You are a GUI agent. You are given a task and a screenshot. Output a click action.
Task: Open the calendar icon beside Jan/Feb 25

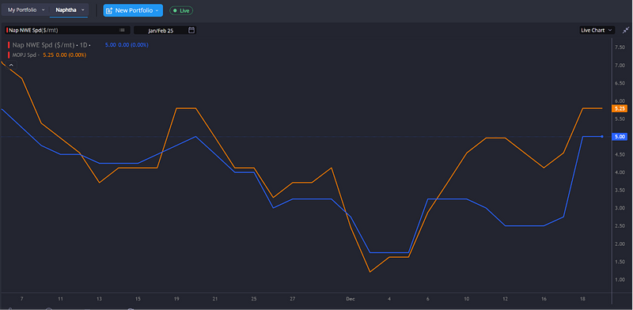click(191, 30)
